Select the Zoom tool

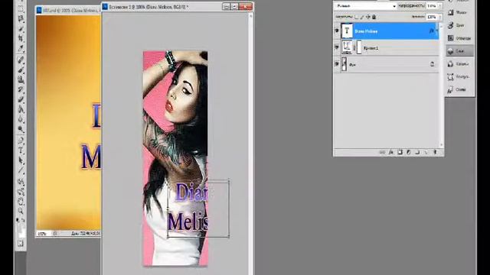coord(21,211)
